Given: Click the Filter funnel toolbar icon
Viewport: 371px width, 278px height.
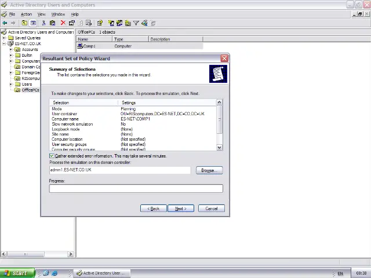Looking at the screenshot, I should click(x=136, y=23).
